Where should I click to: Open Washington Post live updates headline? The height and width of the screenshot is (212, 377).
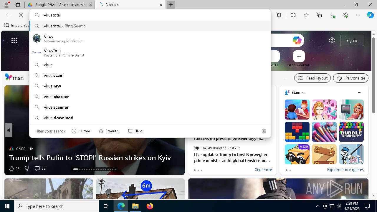click(232, 158)
